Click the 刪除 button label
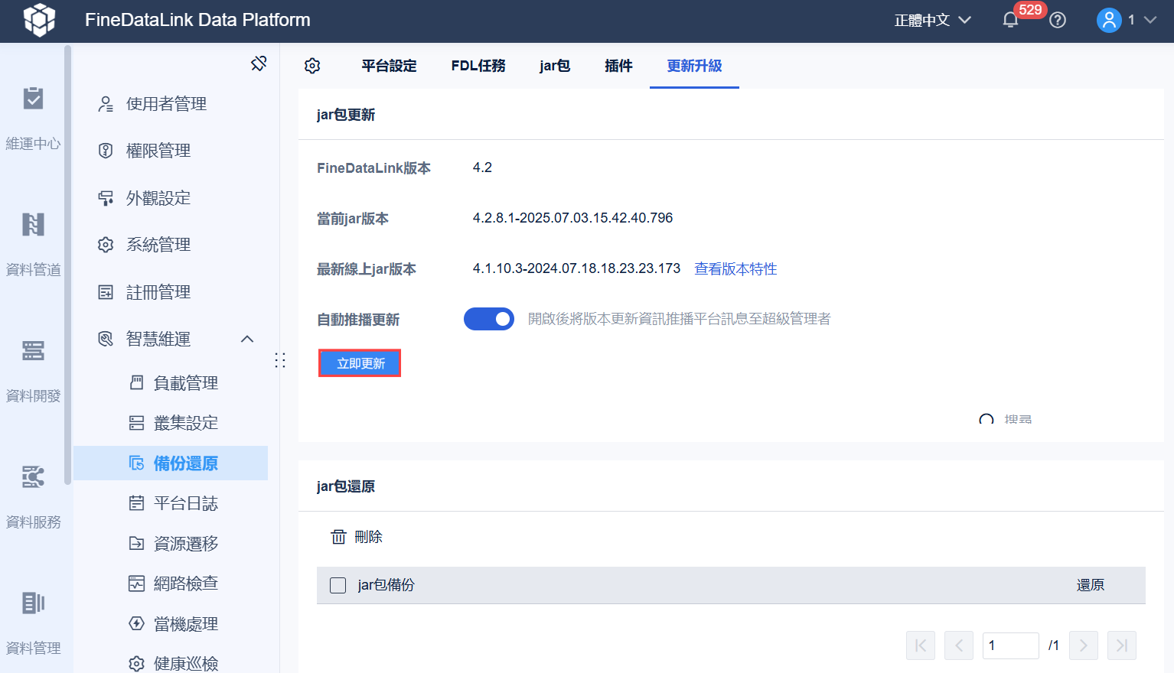This screenshot has width=1174, height=673. pyautogui.click(x=368, y=537)
